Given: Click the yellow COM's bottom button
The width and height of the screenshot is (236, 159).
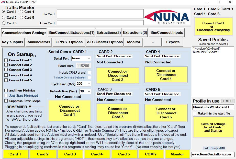Looking at the screenshot, I should pos(151,154).
